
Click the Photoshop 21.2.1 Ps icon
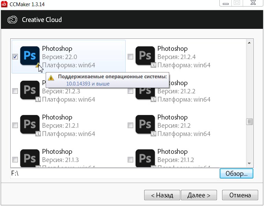click(x=30, y=124)
